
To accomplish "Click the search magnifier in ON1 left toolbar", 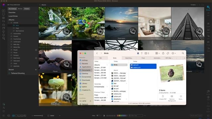I will tap(4, 38).
